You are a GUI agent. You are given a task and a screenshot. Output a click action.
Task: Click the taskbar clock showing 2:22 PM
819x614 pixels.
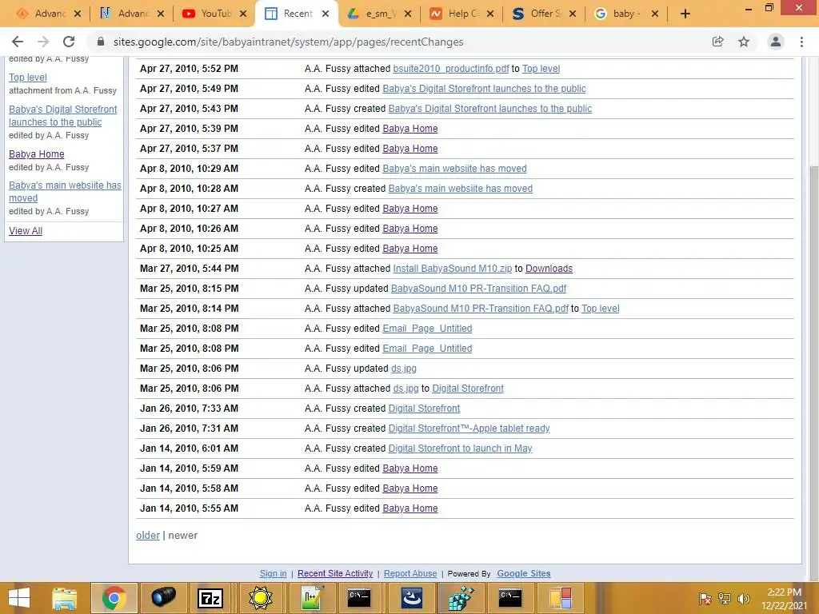click(784, 599)
